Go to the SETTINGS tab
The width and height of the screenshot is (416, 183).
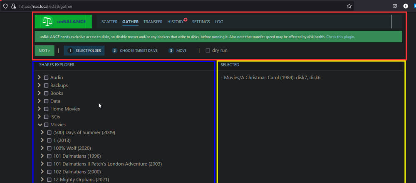[201, 22]
